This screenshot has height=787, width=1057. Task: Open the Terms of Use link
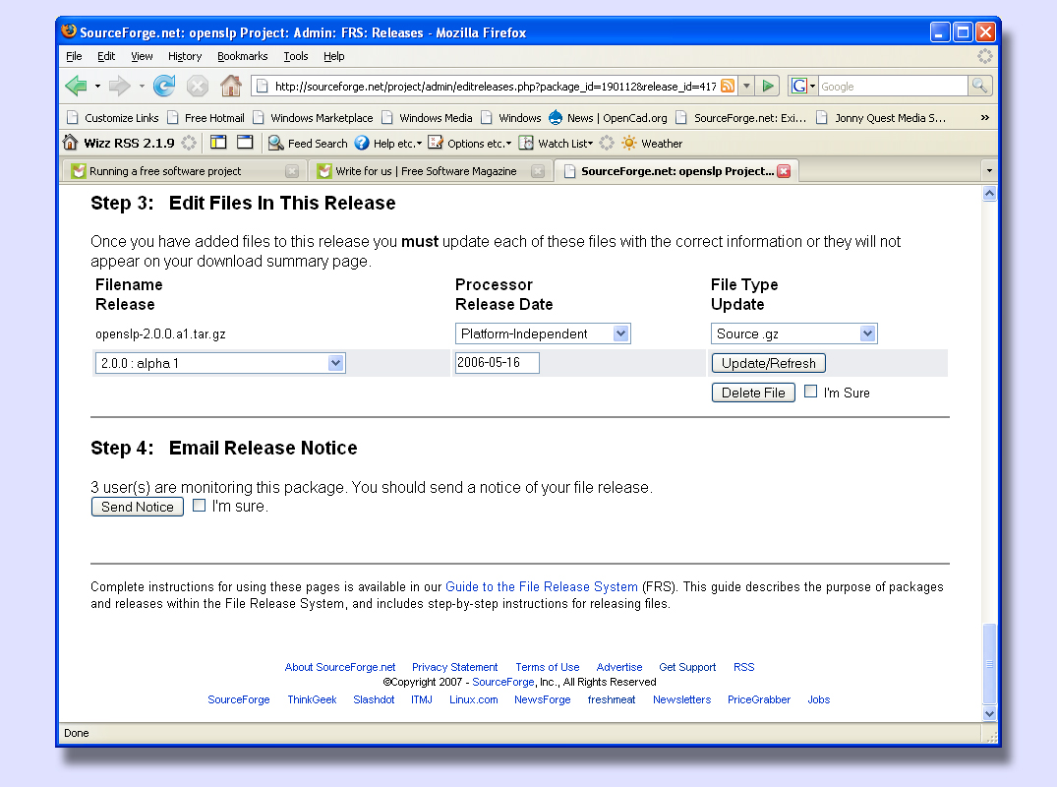[x=548, y=667]
